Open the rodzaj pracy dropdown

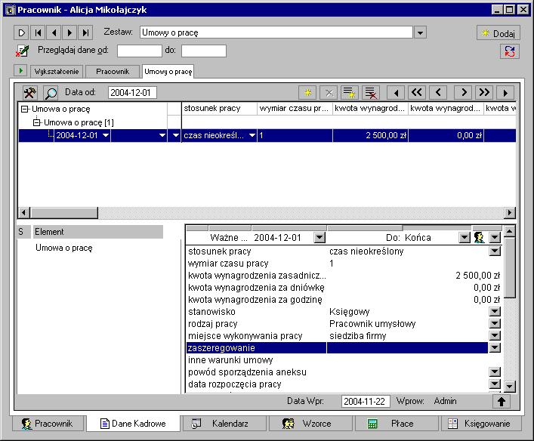tap(495, 323)
